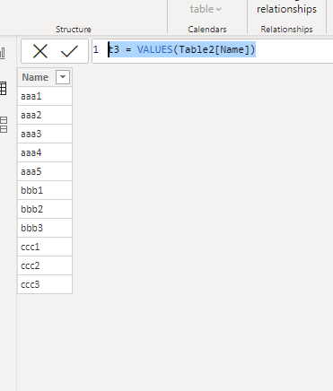The height and width of the screenshot is (391, 333).
Task: Switch to Table view in the sidebar
Action: tap(3, 89)
